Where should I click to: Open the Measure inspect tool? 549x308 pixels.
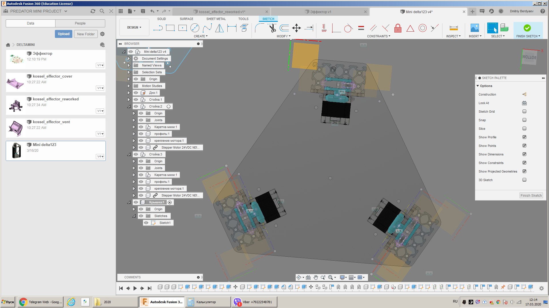pyautogui.click(x=453, y=28)
